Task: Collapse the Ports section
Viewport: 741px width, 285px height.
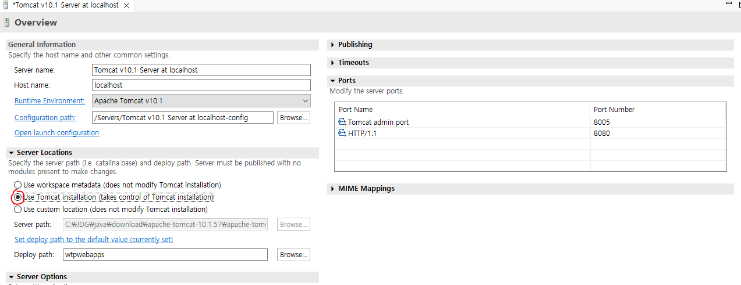Action: [332, 81]
